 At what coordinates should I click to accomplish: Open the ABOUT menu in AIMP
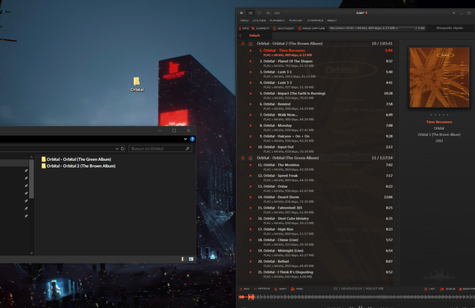point(332,21)
